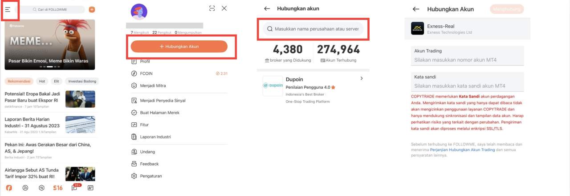Open the messages icon with 99+ badge
The height and width of the screenshot is (196, 570).
74,188
